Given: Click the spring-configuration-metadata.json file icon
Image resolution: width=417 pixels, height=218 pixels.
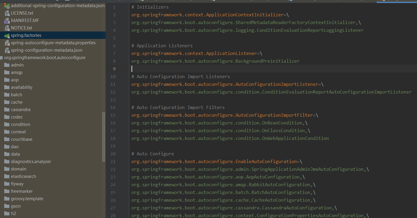Looking at the screenshot, I should (7, 50).
